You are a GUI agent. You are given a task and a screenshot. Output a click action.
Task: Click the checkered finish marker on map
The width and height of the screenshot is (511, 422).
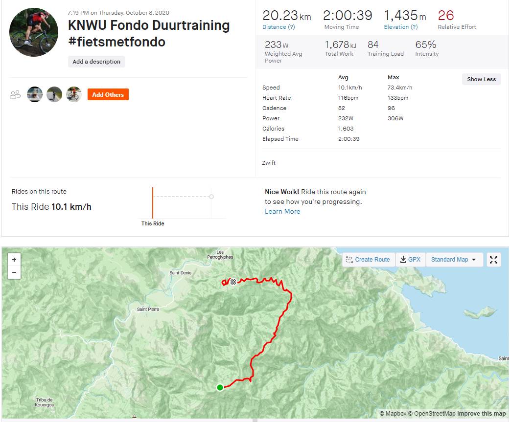pos(233,281)
